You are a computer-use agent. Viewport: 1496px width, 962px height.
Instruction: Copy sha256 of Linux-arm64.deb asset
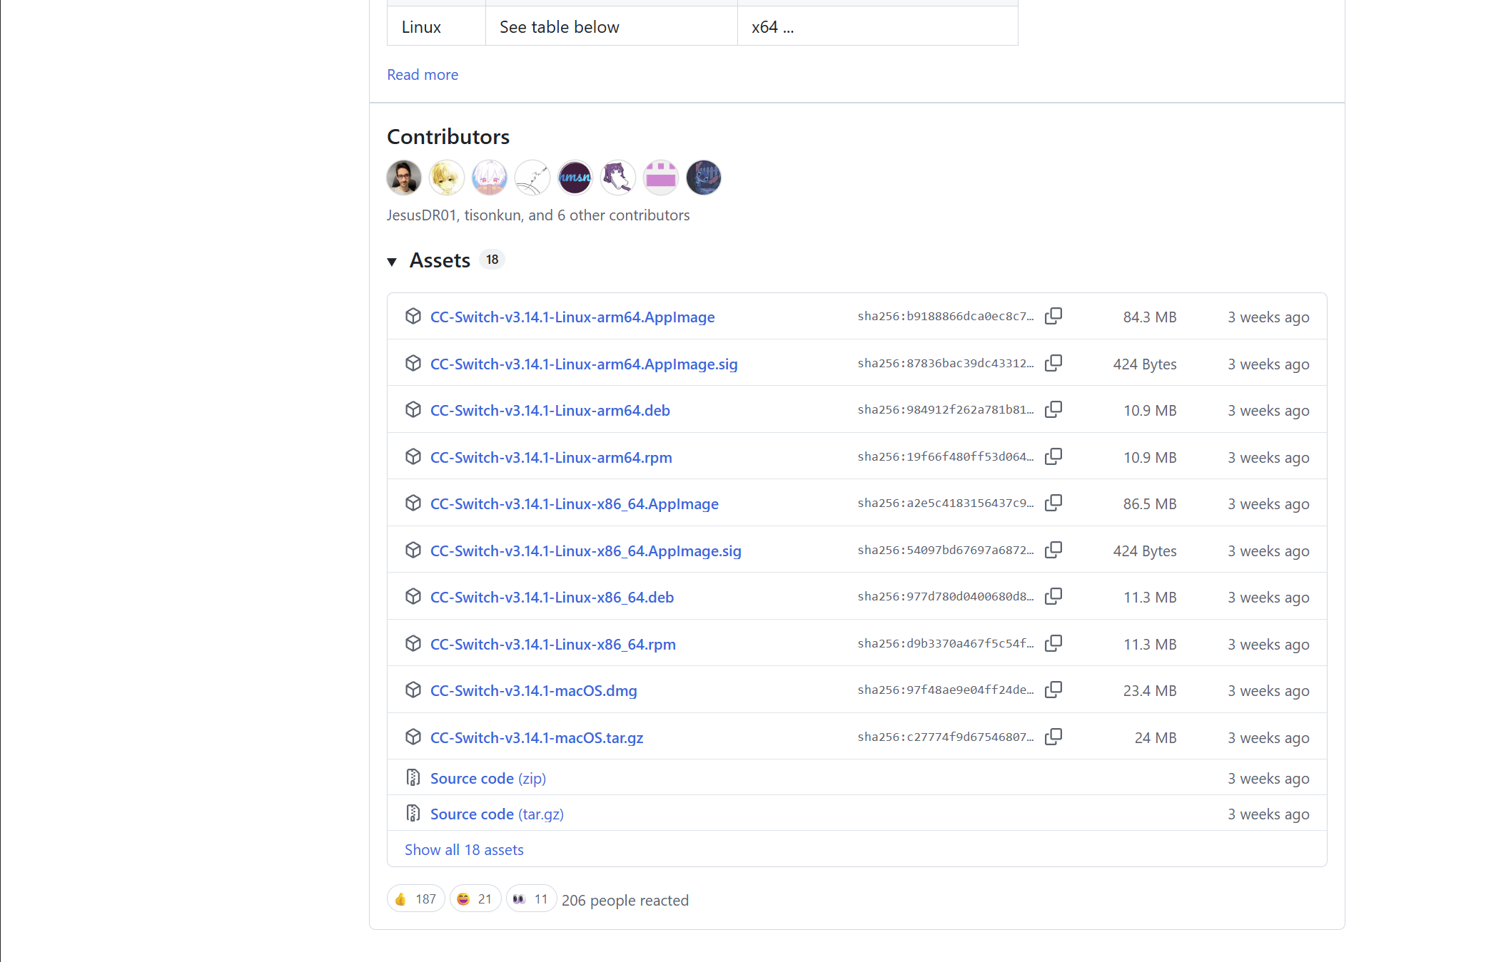(1053, 409)
